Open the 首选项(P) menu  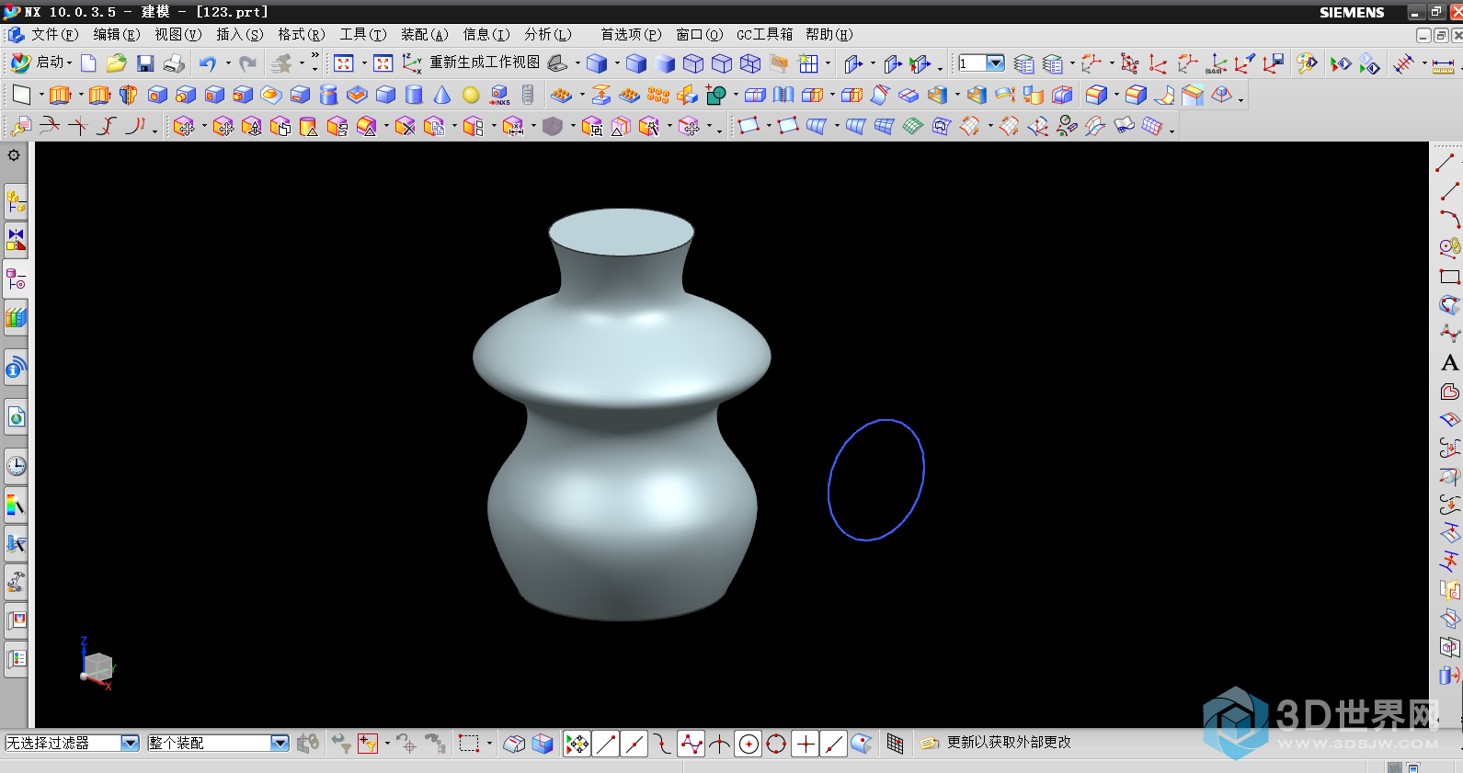[x=631, y=34]
